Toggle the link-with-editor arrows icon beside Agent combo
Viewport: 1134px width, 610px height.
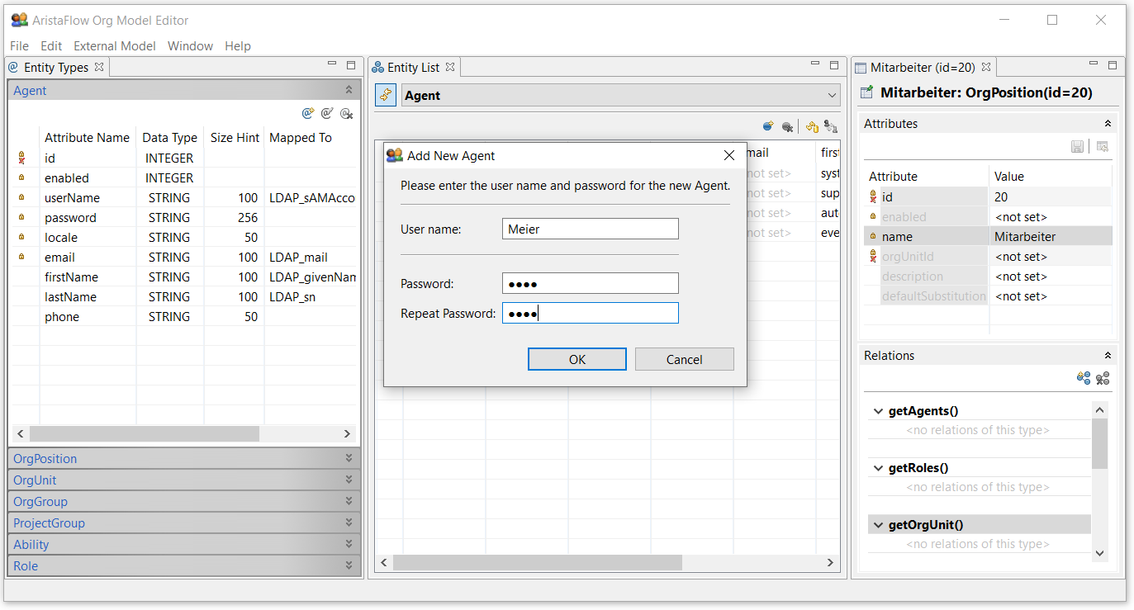point(386,95)
